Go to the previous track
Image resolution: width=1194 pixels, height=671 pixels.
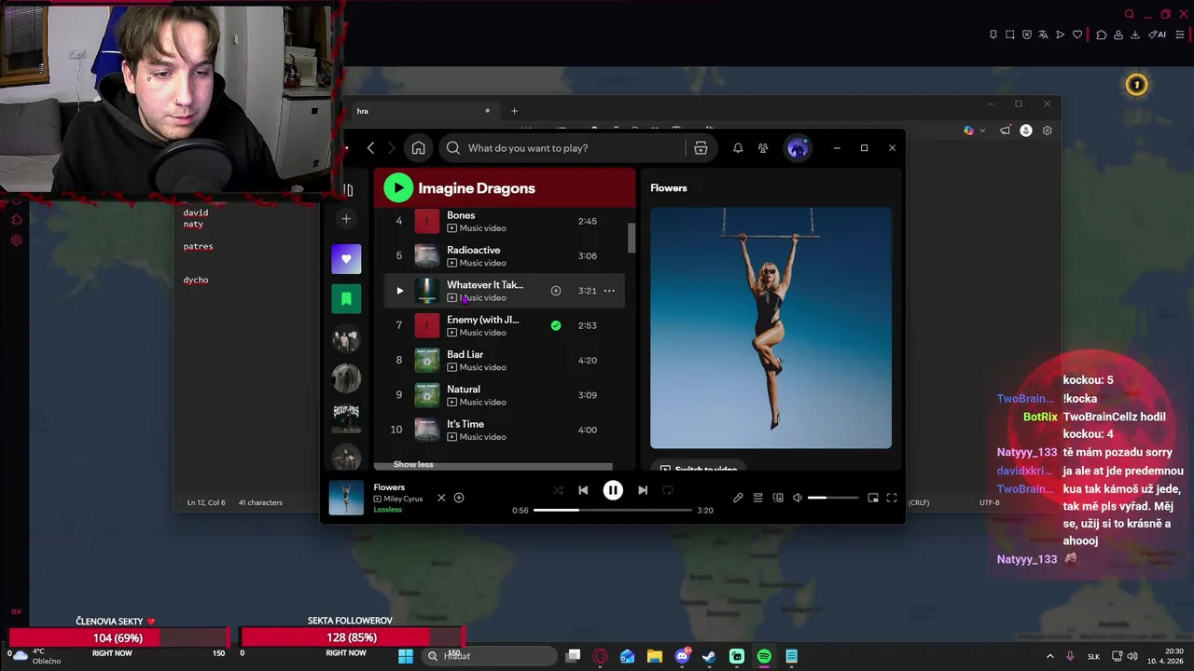coord(583,490)
